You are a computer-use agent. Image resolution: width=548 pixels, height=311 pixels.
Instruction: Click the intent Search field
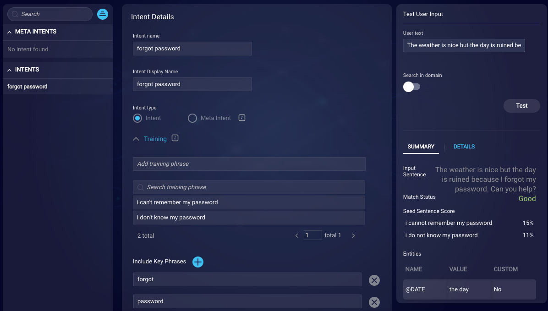point(50,14)
